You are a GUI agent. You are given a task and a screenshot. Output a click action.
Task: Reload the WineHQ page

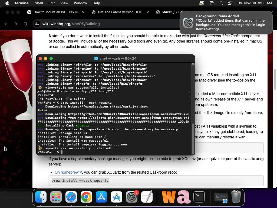point(25,24)
